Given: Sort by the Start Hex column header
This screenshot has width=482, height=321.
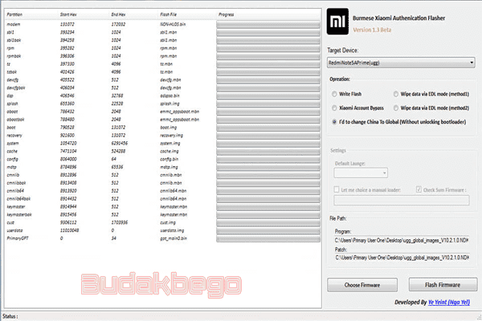Looking at the screenshot, I should [x=68, y=14].
